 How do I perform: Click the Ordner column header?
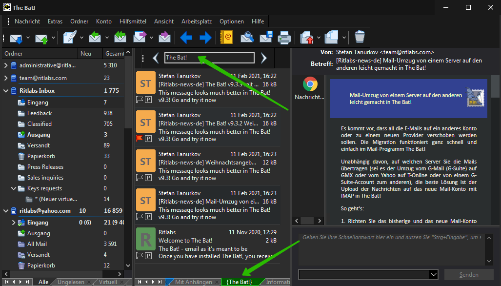click(40, 54)
